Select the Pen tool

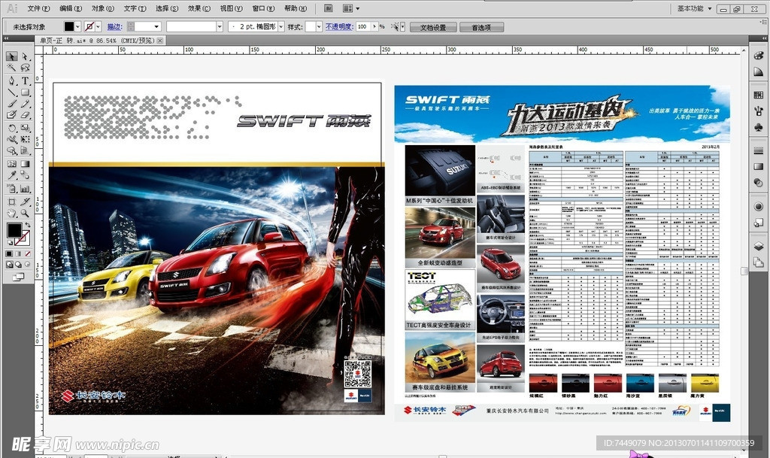pos(11,80)
